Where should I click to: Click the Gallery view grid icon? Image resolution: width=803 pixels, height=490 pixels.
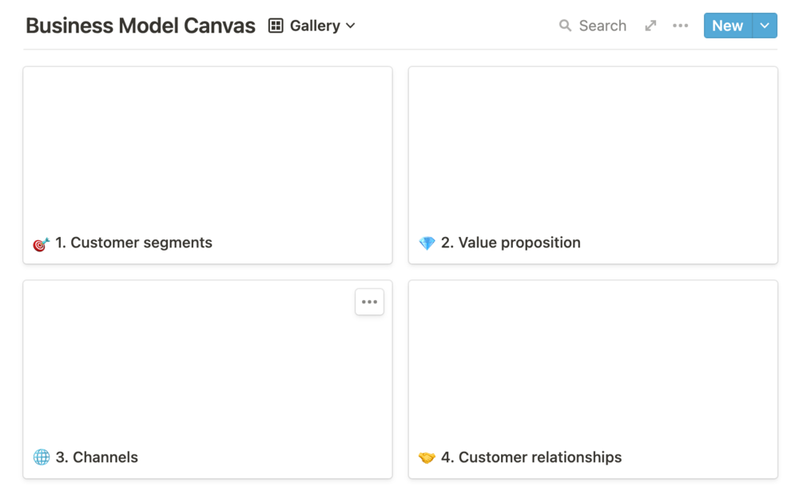point(276,26)
